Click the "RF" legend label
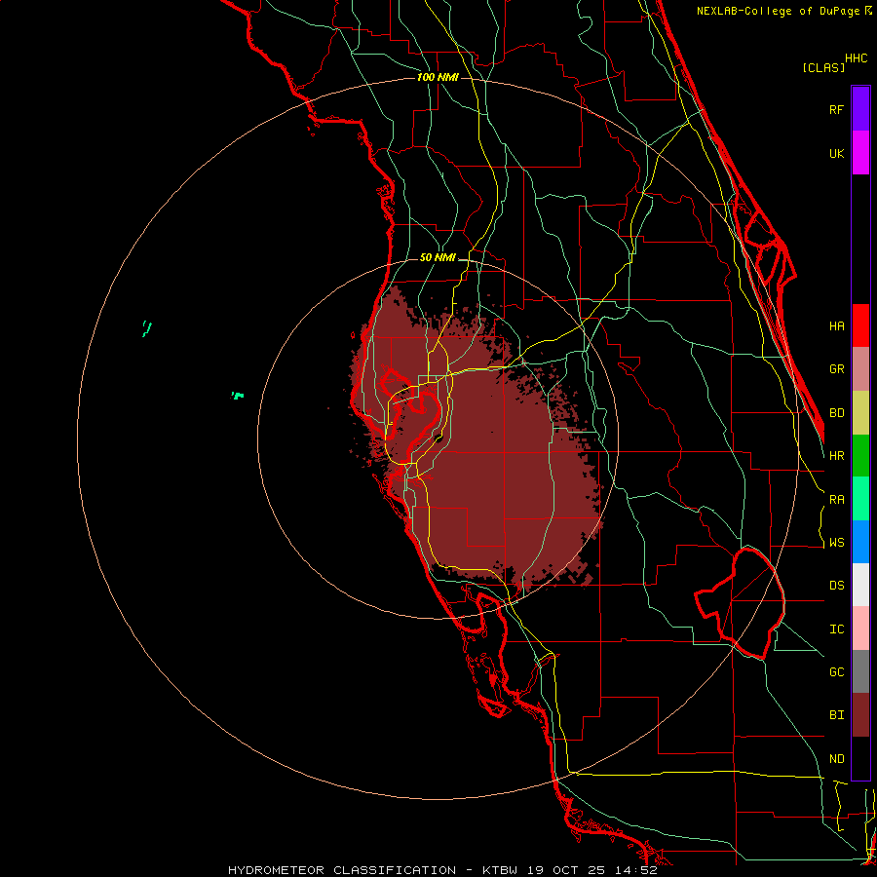 coord(836,109)
